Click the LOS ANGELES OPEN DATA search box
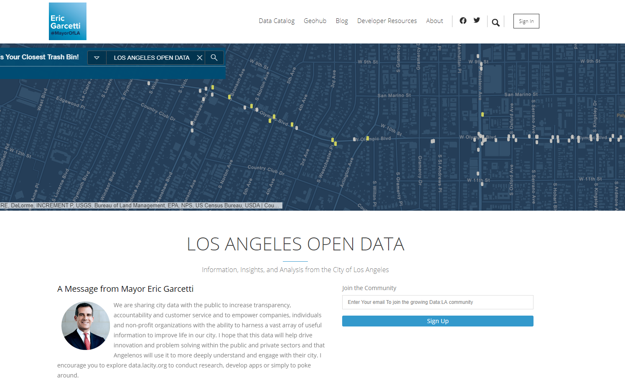 click(152, 58)
